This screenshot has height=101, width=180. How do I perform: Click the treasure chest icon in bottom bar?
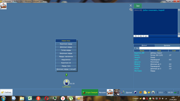click(141, 92)
